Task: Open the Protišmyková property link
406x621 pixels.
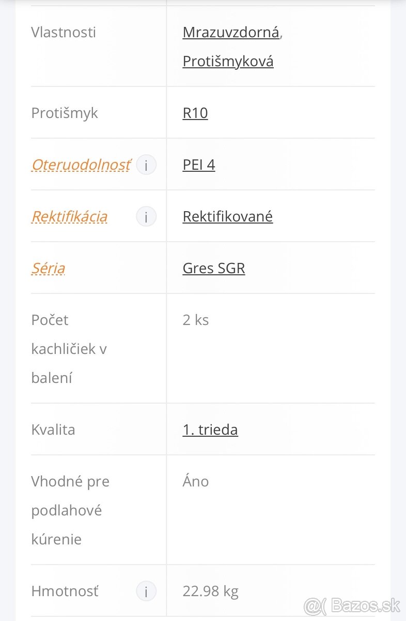Action: point(228,61)
